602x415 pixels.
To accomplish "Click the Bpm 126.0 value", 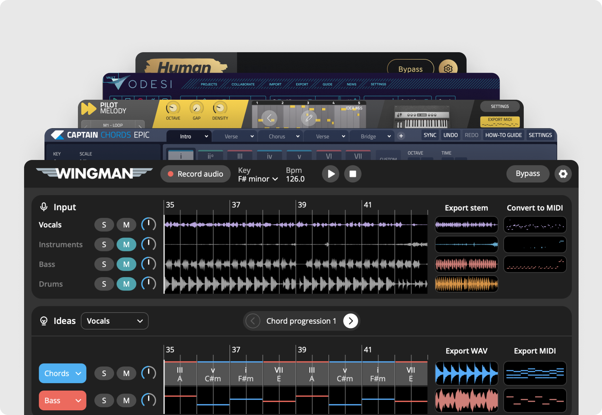I will 295,179.
